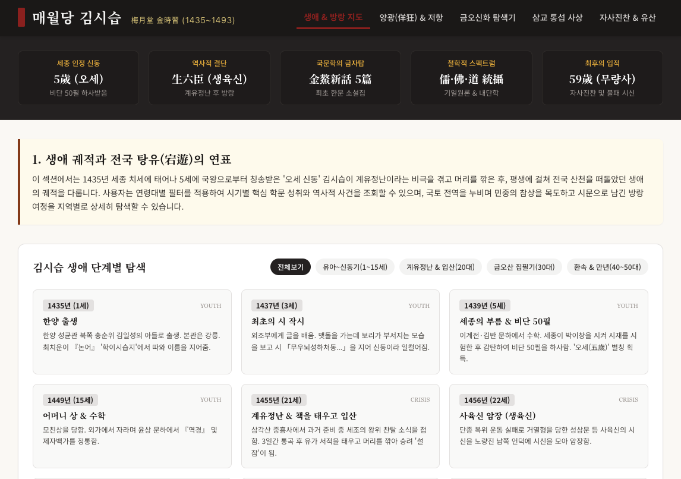Click the 1456년 (22세) year badge
This screenshot has width=681, height=479.
[x=487, y=400]
